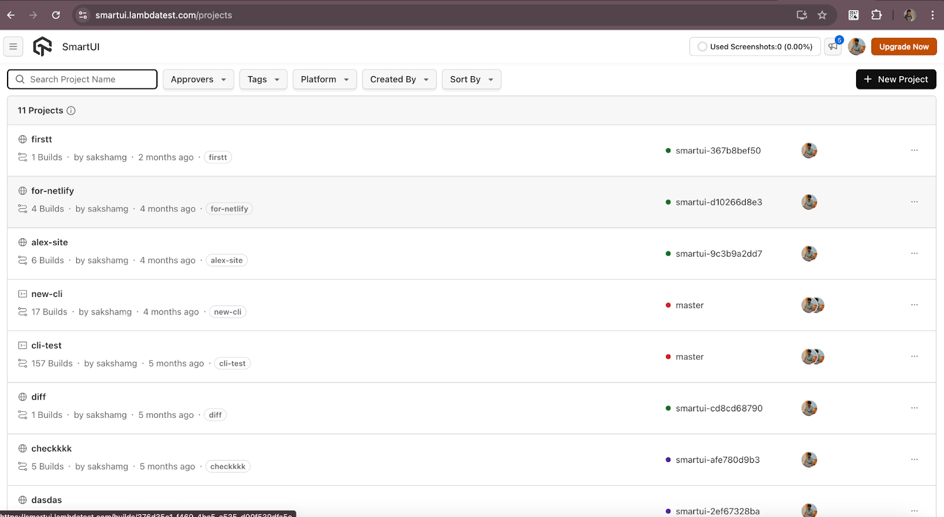This screenshot has height=517, width=944.
Task: Click the Upgrade Now button
Action: click(x=904, y=47)
